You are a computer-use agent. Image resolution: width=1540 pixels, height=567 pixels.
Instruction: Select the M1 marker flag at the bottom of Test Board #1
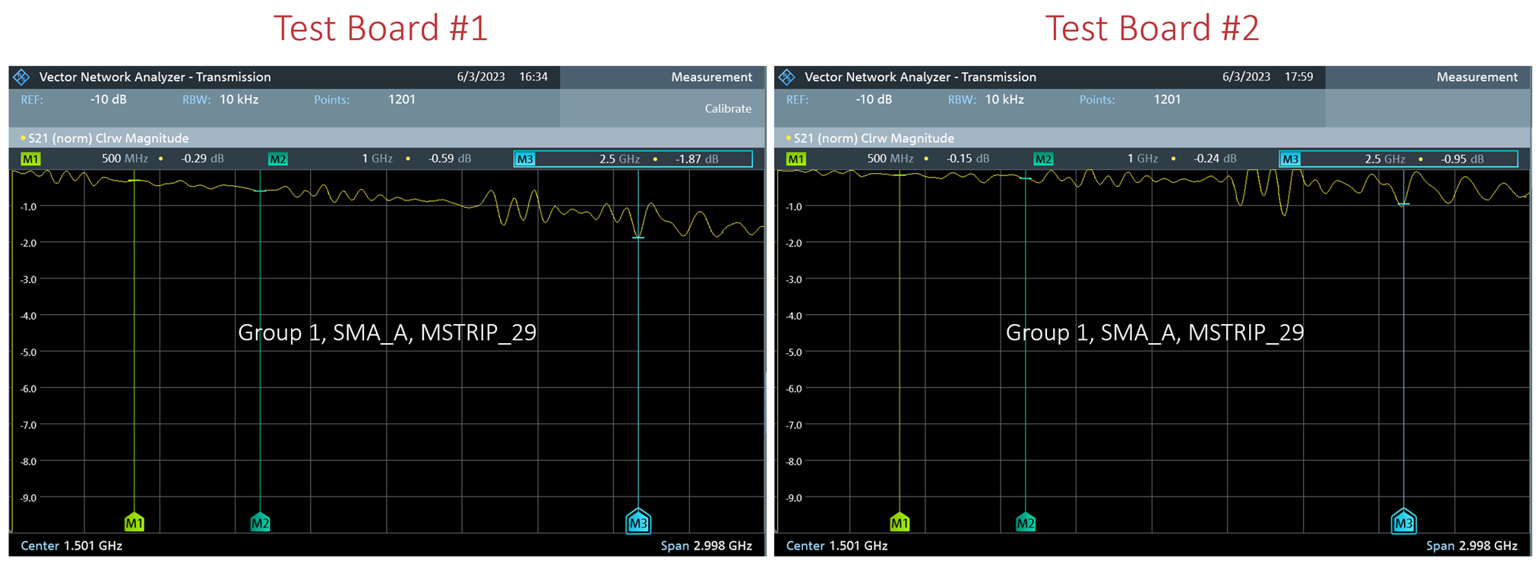coord(134,522)
